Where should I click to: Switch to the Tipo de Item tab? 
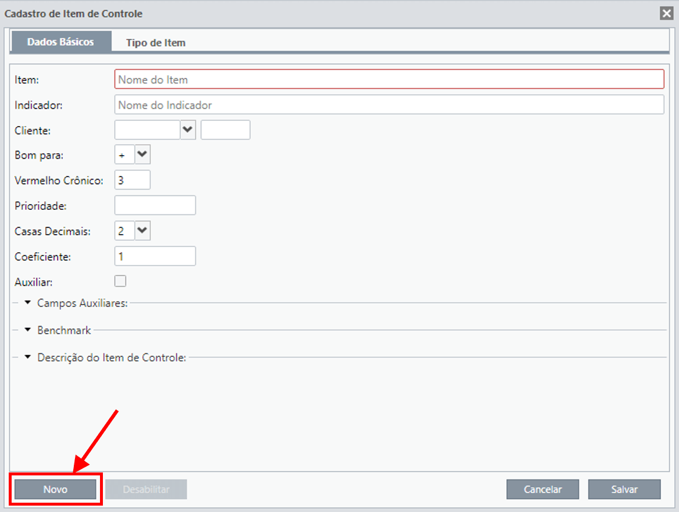(155, 42)
